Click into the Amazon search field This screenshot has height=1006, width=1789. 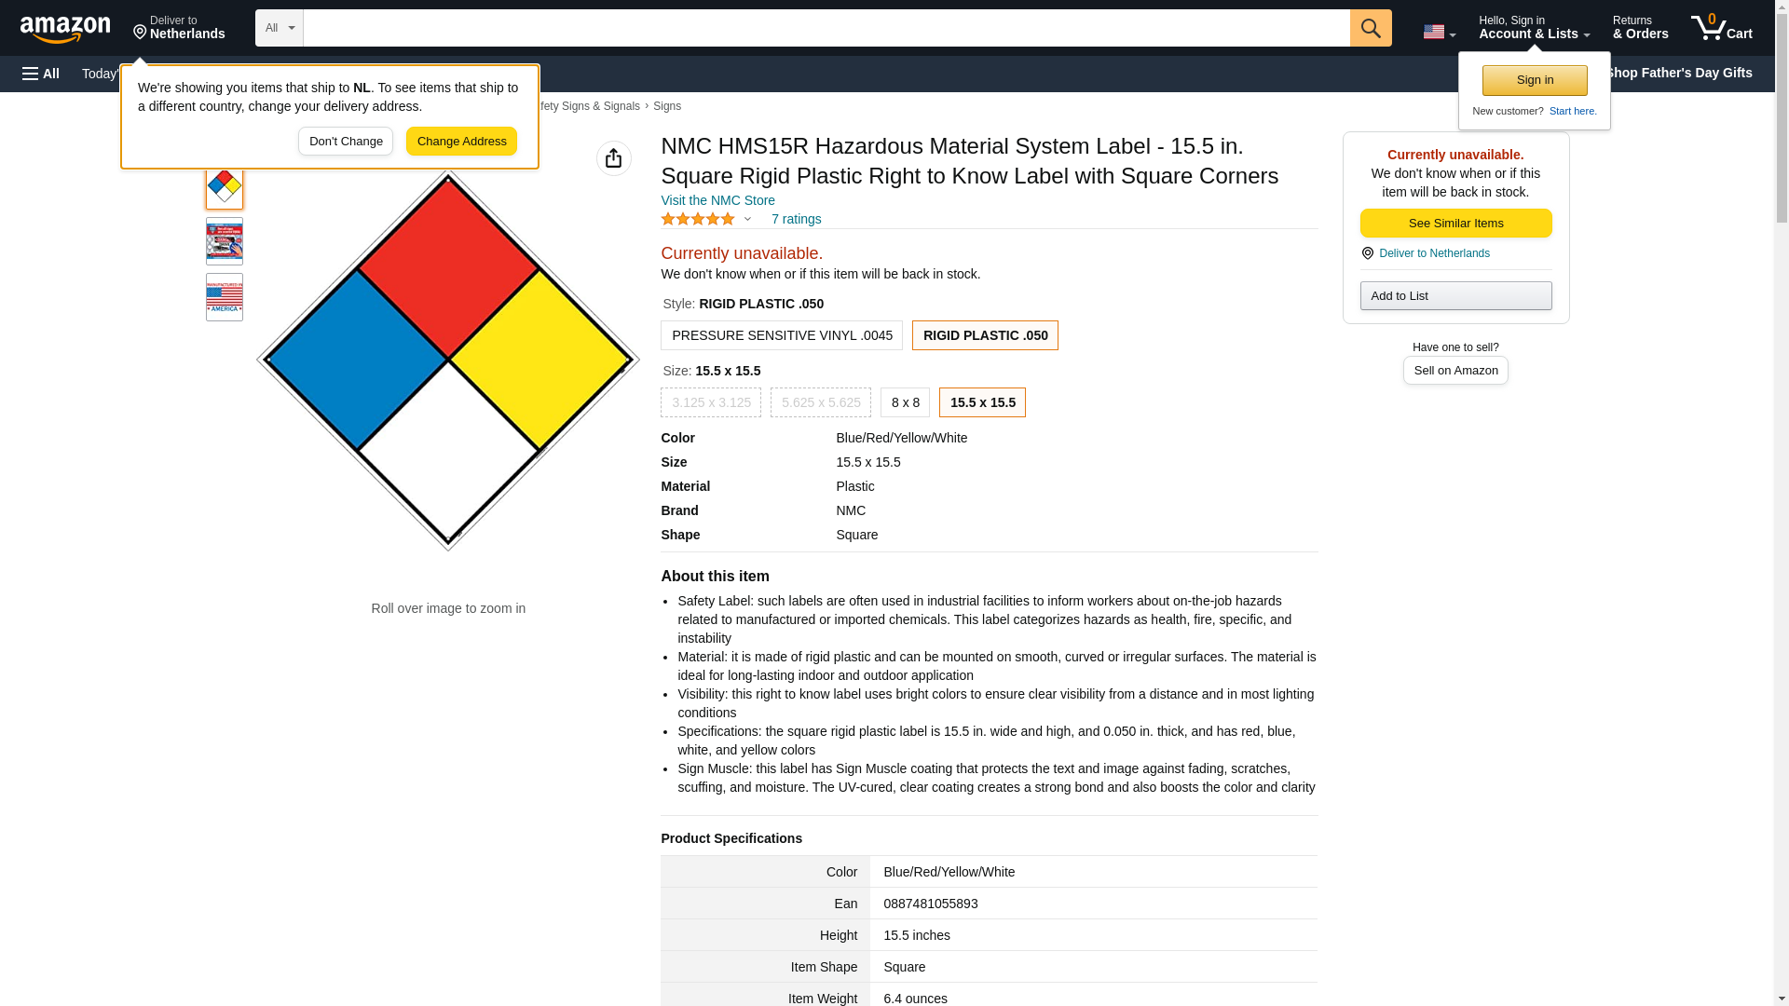coord(826,28)
